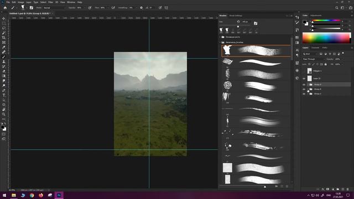The width and height of the screenshot is (354, 199).
Task: Select the Clone Stamp tool
Action: pyautogui.click(x=4, y=61)
